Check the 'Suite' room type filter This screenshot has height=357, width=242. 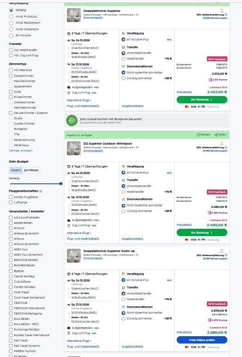(x=11, y=91)
